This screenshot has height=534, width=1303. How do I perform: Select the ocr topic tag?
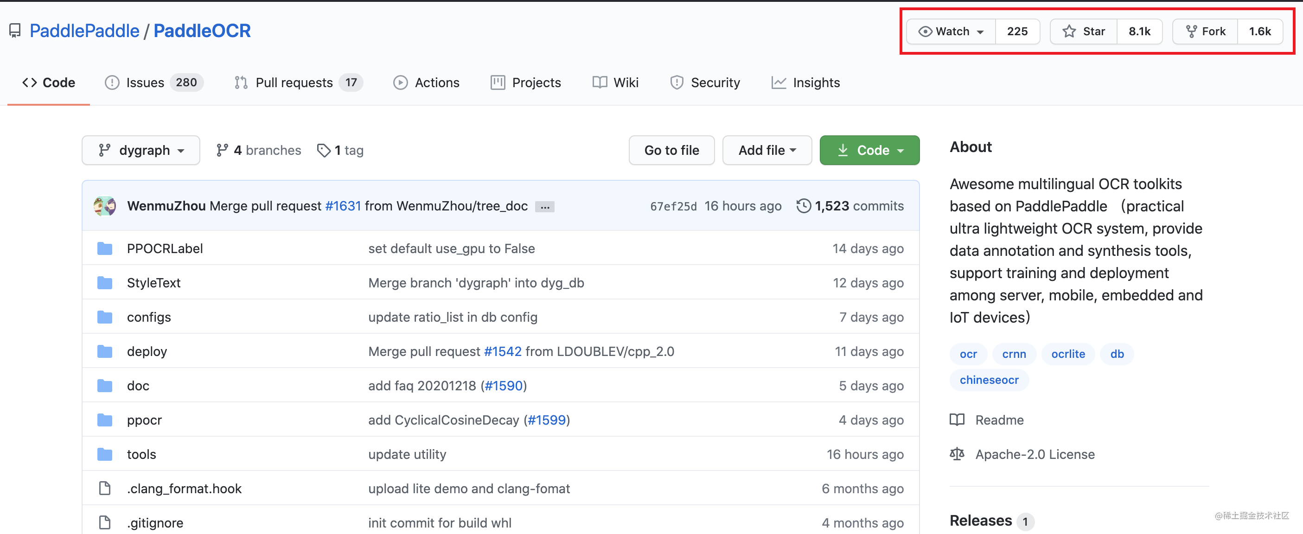click(x=968, y=354)
